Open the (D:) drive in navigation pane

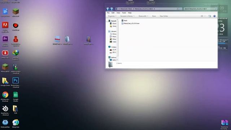coord(113,52)
